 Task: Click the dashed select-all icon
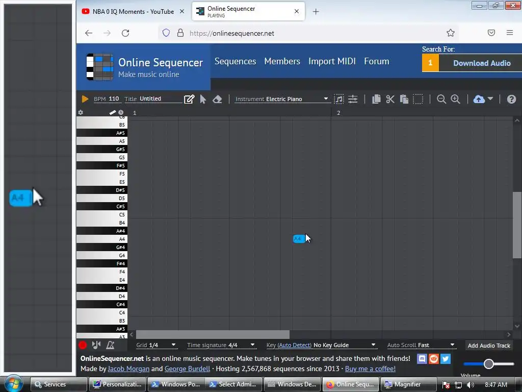418,99
